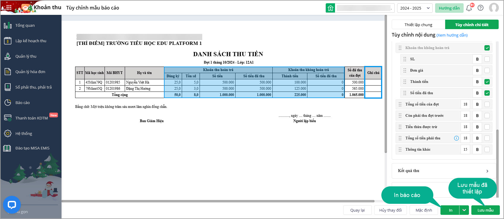Click the Quay lại button
This screenshot has width=504, height=219.
pyautogui.click(x=358, y=210)
